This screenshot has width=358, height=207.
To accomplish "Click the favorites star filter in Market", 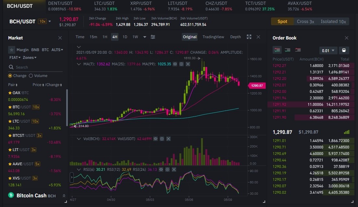I will point(11,49).
